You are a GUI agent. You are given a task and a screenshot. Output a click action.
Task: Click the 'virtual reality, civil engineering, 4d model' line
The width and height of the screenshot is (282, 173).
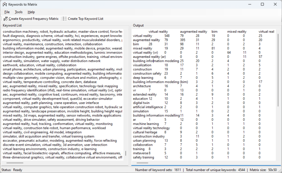(x=42, y=132)
